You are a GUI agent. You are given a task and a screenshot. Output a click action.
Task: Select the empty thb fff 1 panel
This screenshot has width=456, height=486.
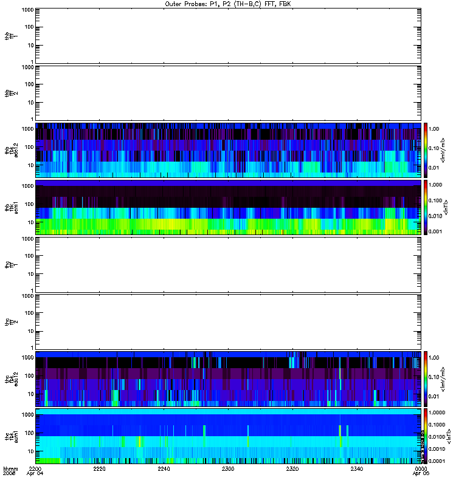point(228,36)
